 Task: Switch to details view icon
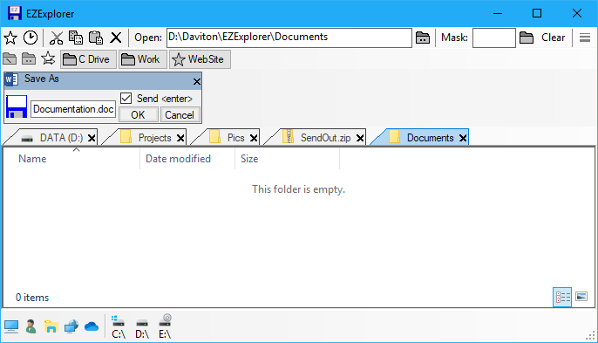click(562, 297)
